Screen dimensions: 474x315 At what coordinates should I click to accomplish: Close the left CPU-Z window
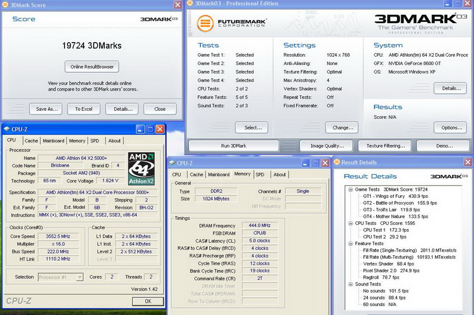click(160, 129)
